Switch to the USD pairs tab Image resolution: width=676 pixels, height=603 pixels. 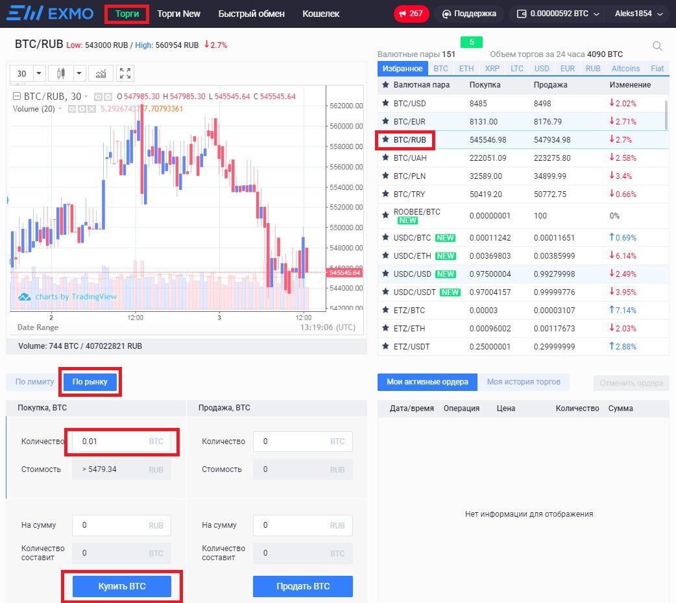click(542, 69)
